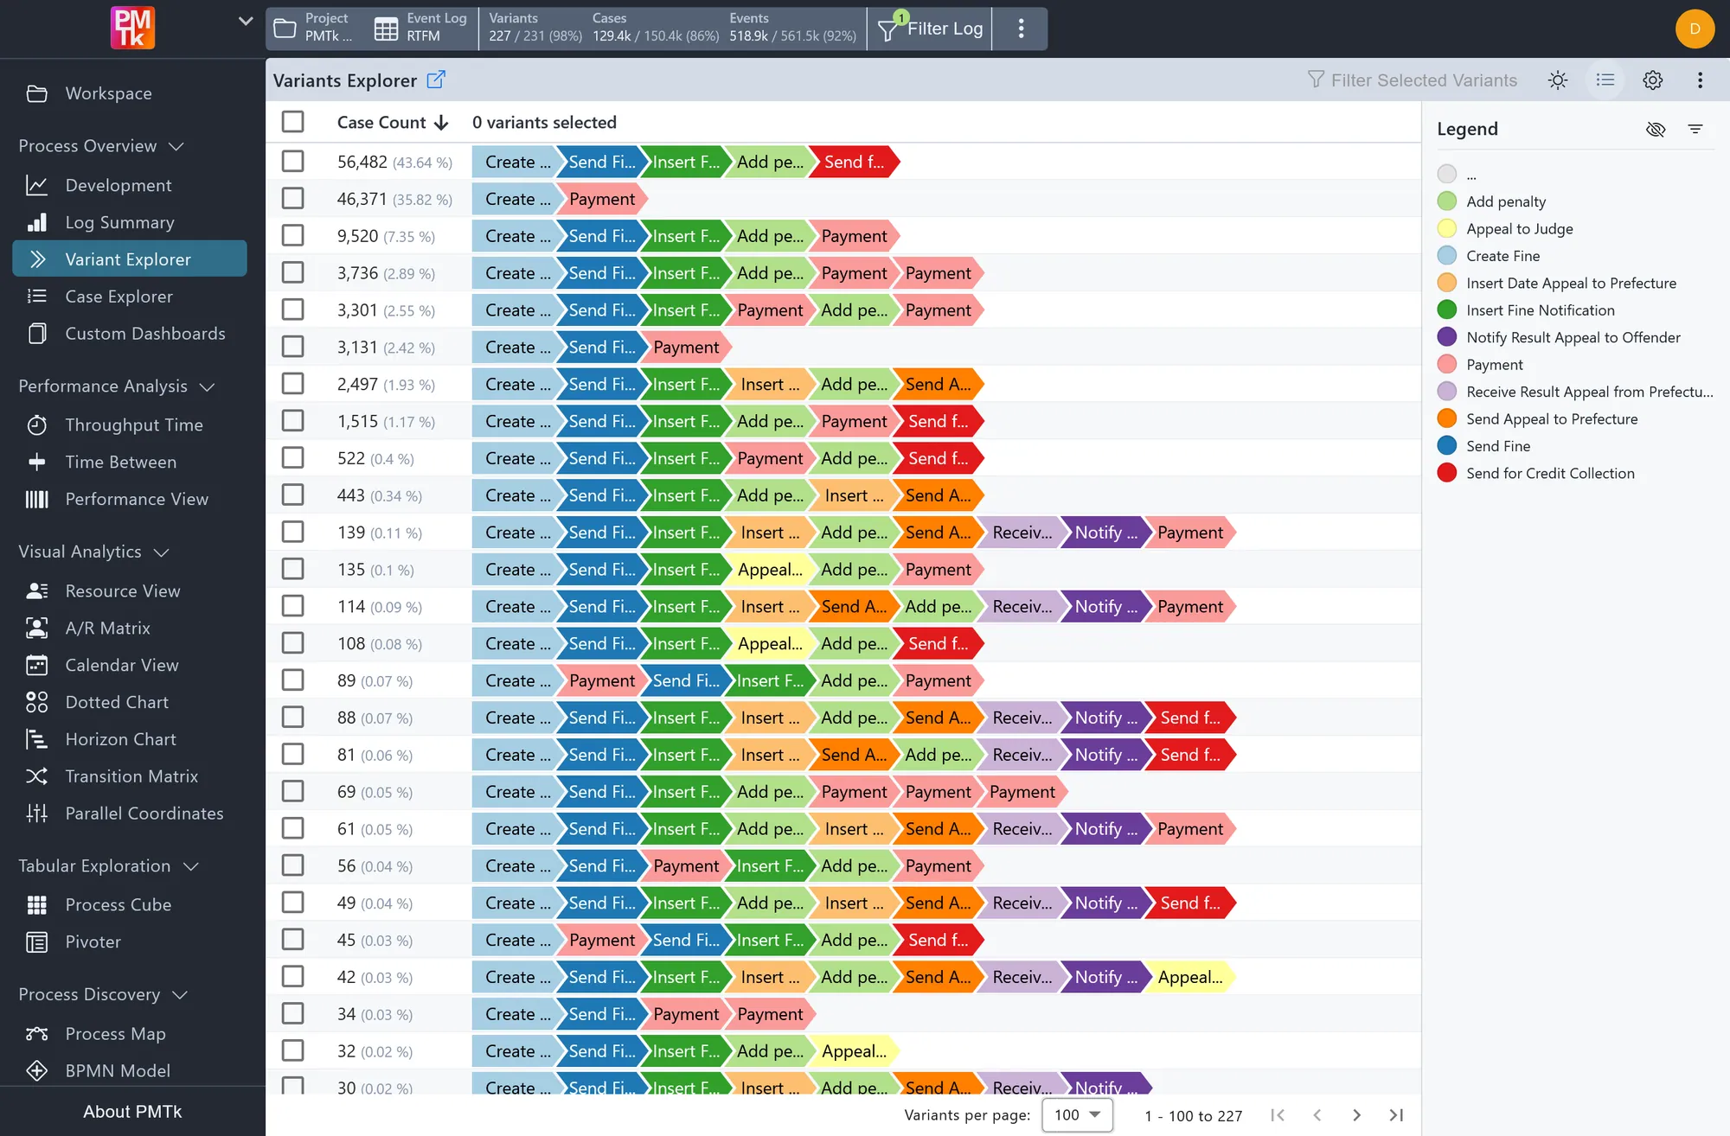Open Variants Explorer more options menu

point(1701,80)
